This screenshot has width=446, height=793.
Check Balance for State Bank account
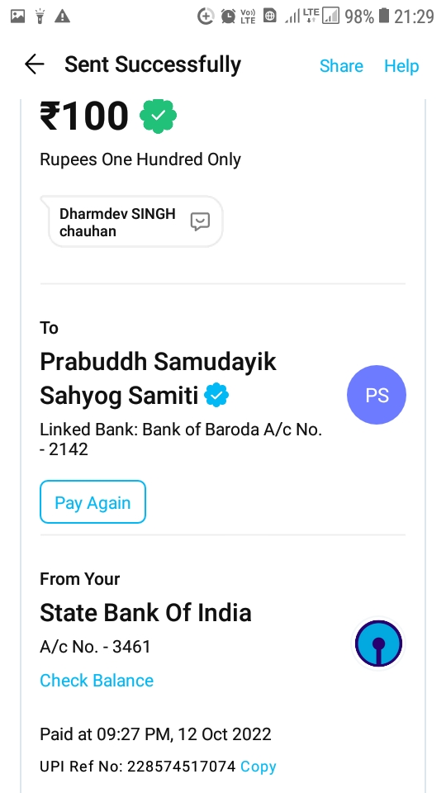click(x=97, y=680)
